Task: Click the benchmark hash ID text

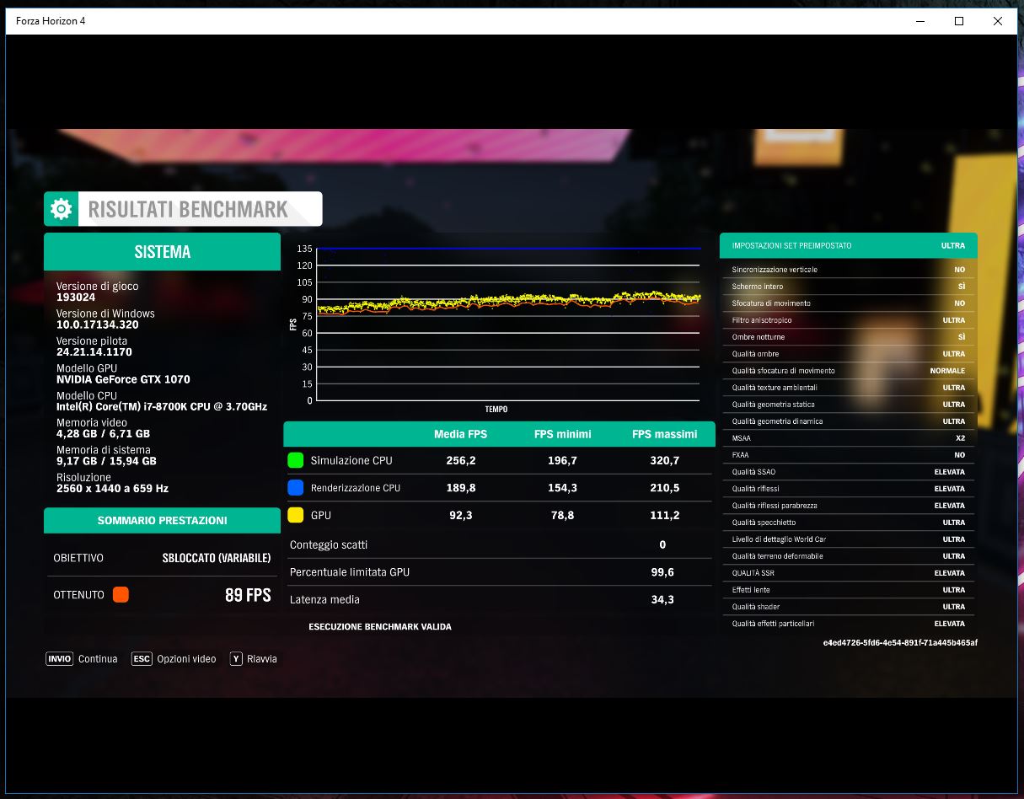Action: click(x=900, y=642)
